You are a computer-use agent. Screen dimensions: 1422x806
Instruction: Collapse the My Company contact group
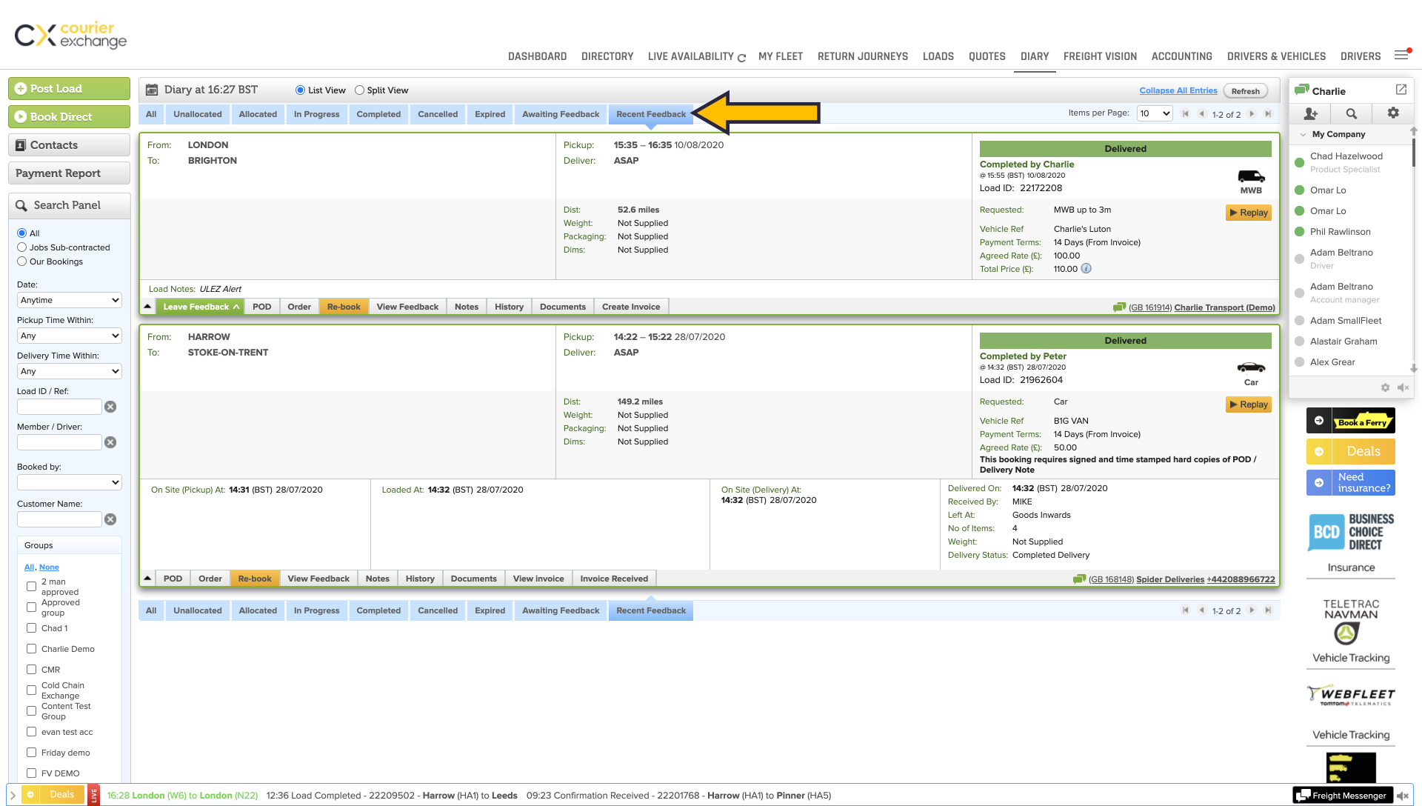[x=1303, y=134]
